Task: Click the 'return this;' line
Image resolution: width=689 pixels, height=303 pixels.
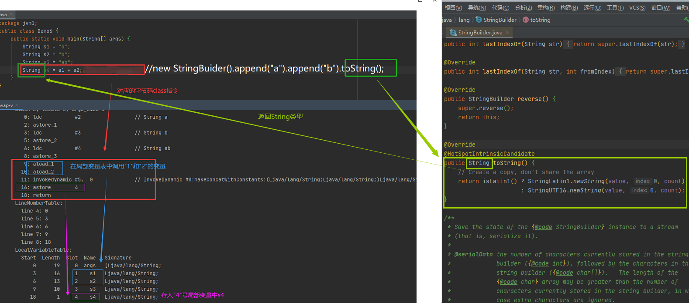Action: point(479,117)
